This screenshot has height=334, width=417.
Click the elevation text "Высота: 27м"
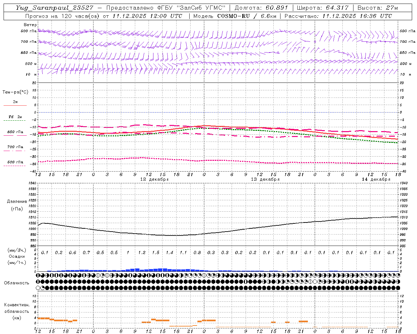(x=378, y=8)
